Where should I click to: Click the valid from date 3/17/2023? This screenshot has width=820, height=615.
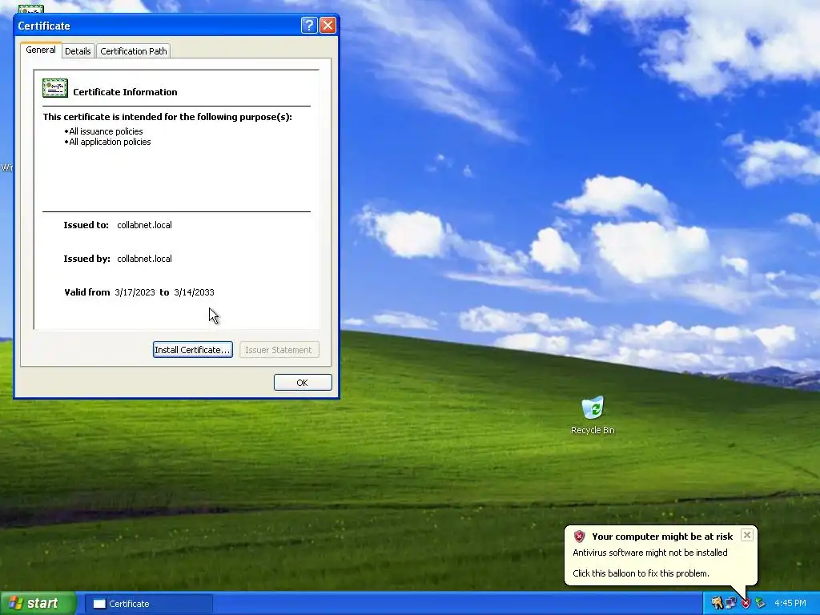point(135,292)
